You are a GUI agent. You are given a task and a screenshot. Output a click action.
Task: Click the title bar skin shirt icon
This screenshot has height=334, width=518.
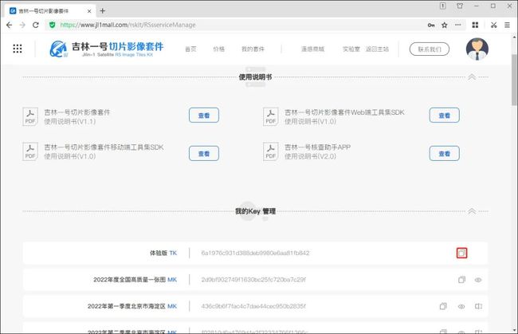[x=460, y=6]
